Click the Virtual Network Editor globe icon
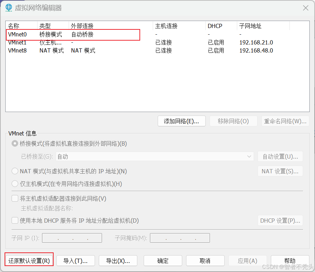The image size is (315, 272). click(8, 8)
